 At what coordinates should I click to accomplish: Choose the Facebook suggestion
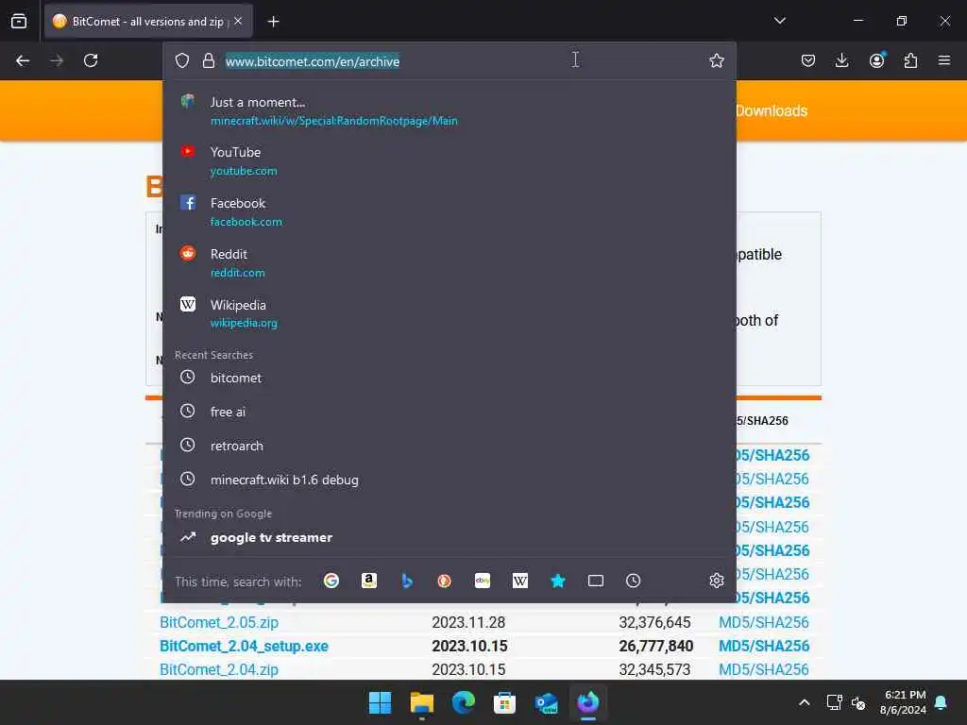click(449, 211)
